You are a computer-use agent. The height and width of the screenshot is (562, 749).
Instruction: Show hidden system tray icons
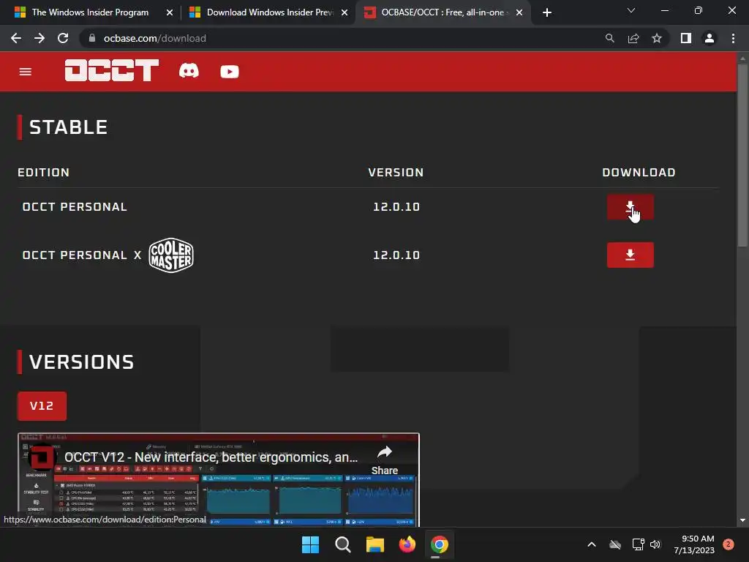coord(591,544)
